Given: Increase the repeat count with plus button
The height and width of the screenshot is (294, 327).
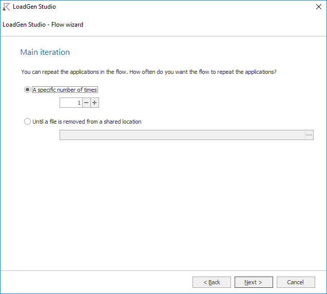Looking at the screenshot, I should [x=94, y=103].
